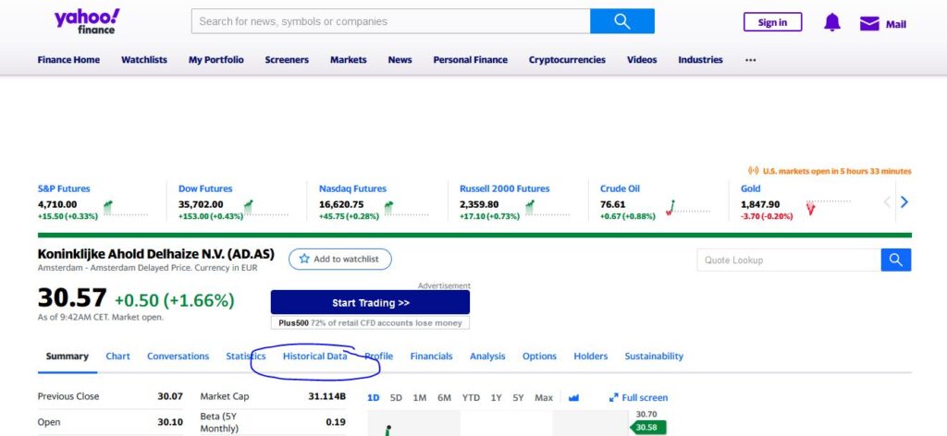Viewport: 947px width, 436px height.
Task: Open the chart in Full screen
Action: click(x=638, y=398)
